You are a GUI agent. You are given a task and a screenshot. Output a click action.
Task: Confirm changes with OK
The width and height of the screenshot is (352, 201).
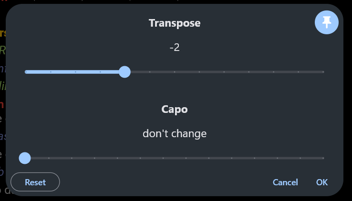click(322, 182)
